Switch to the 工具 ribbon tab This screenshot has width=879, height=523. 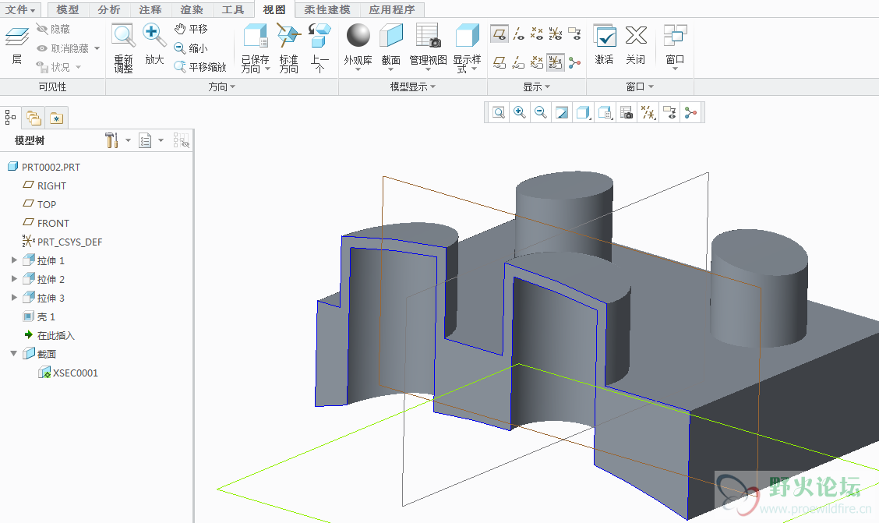[233, 9]
